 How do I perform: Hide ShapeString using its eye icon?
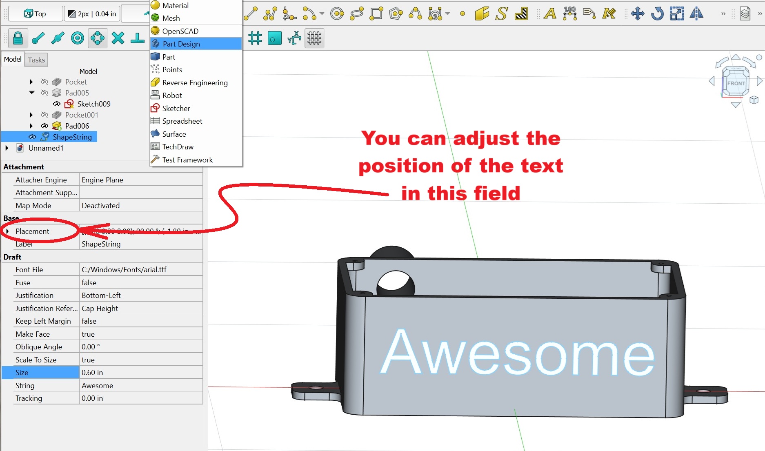pos(32,137)
